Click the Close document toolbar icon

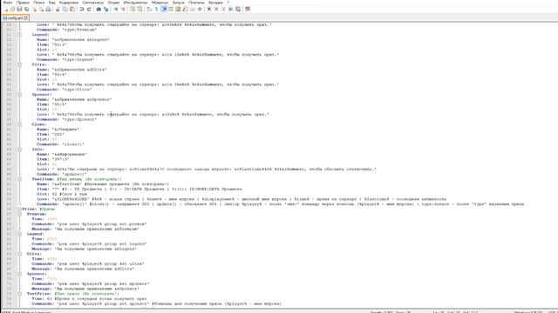(34, 9)
